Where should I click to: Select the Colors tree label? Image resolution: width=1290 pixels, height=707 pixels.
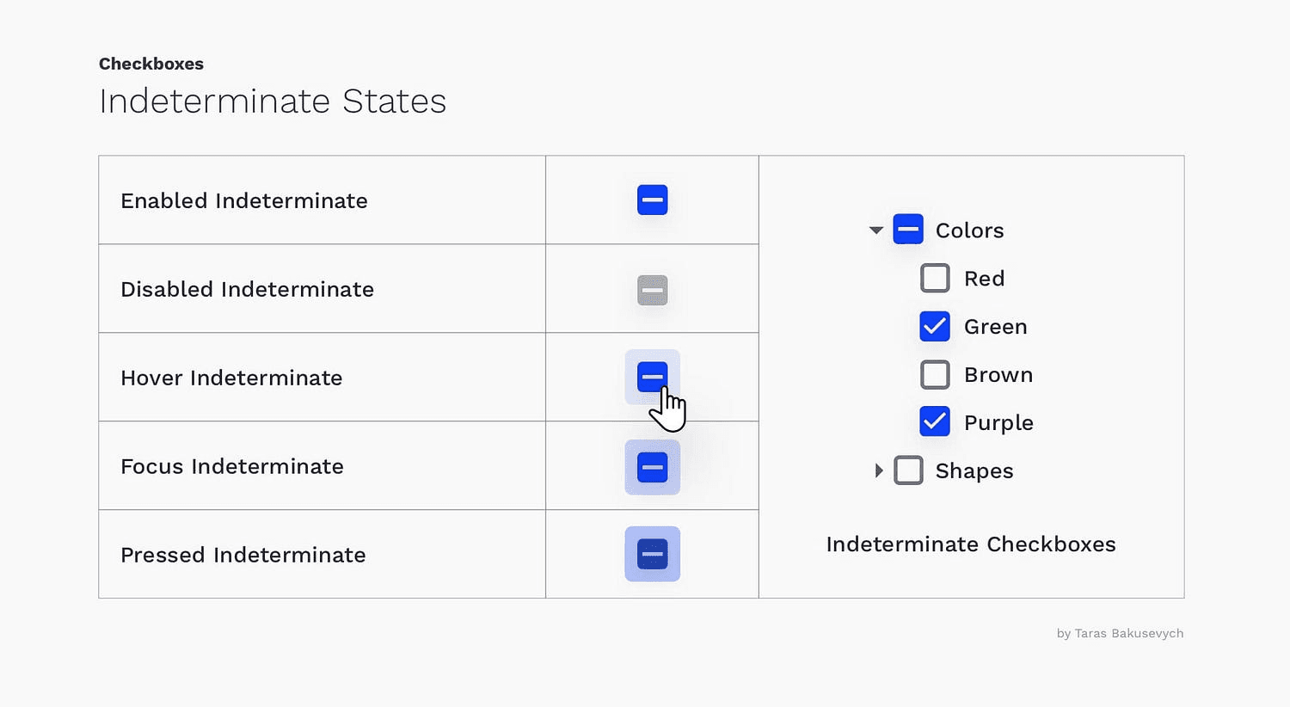969,231
